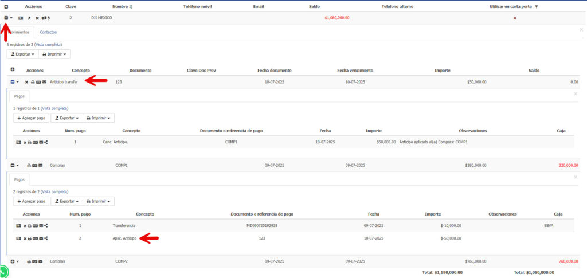Expand the COMP2 Compras row

tap(13, 261)
